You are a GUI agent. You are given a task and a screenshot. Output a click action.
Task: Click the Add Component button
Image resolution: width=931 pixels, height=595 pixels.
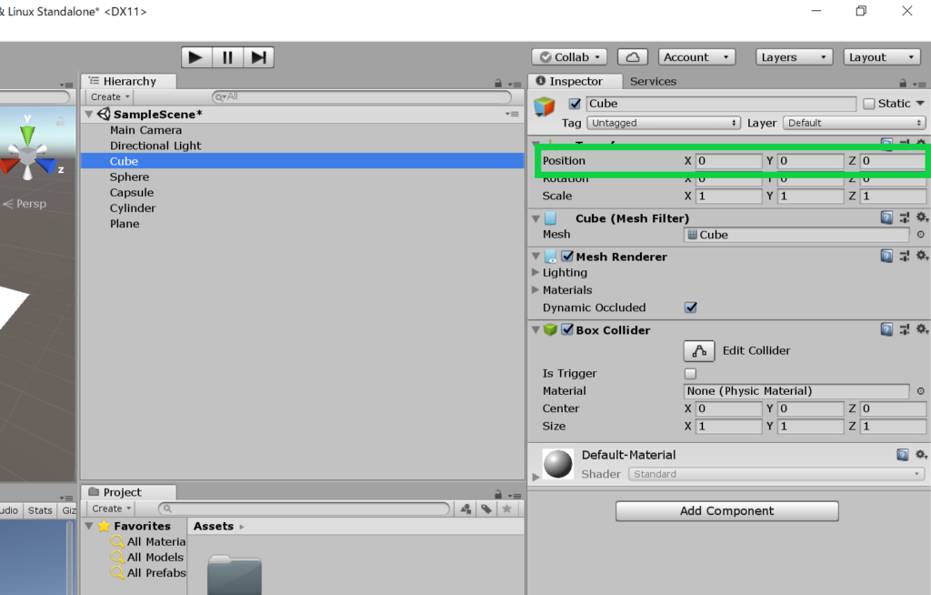[x=726, y=511]
